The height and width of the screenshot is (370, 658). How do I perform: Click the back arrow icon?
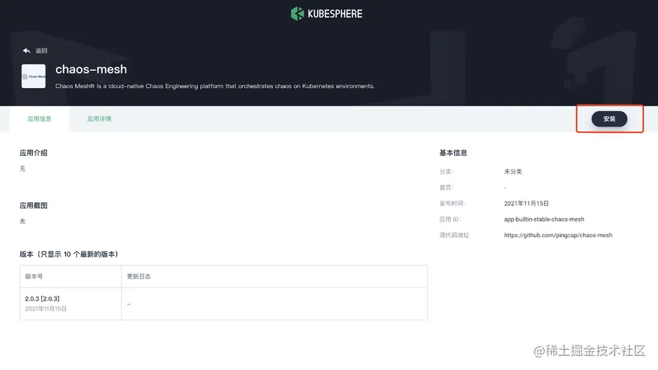coord(27,51)
